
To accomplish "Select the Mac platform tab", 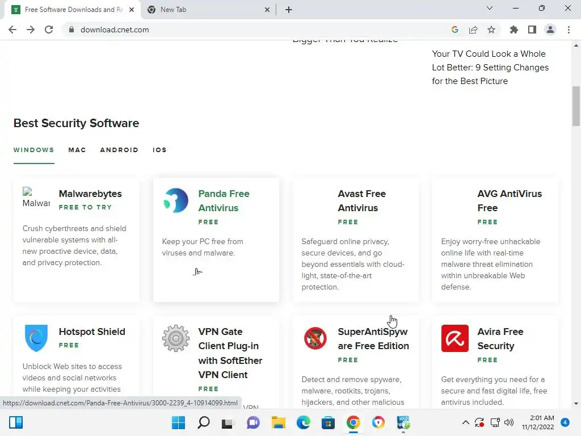I will point(77,150).
